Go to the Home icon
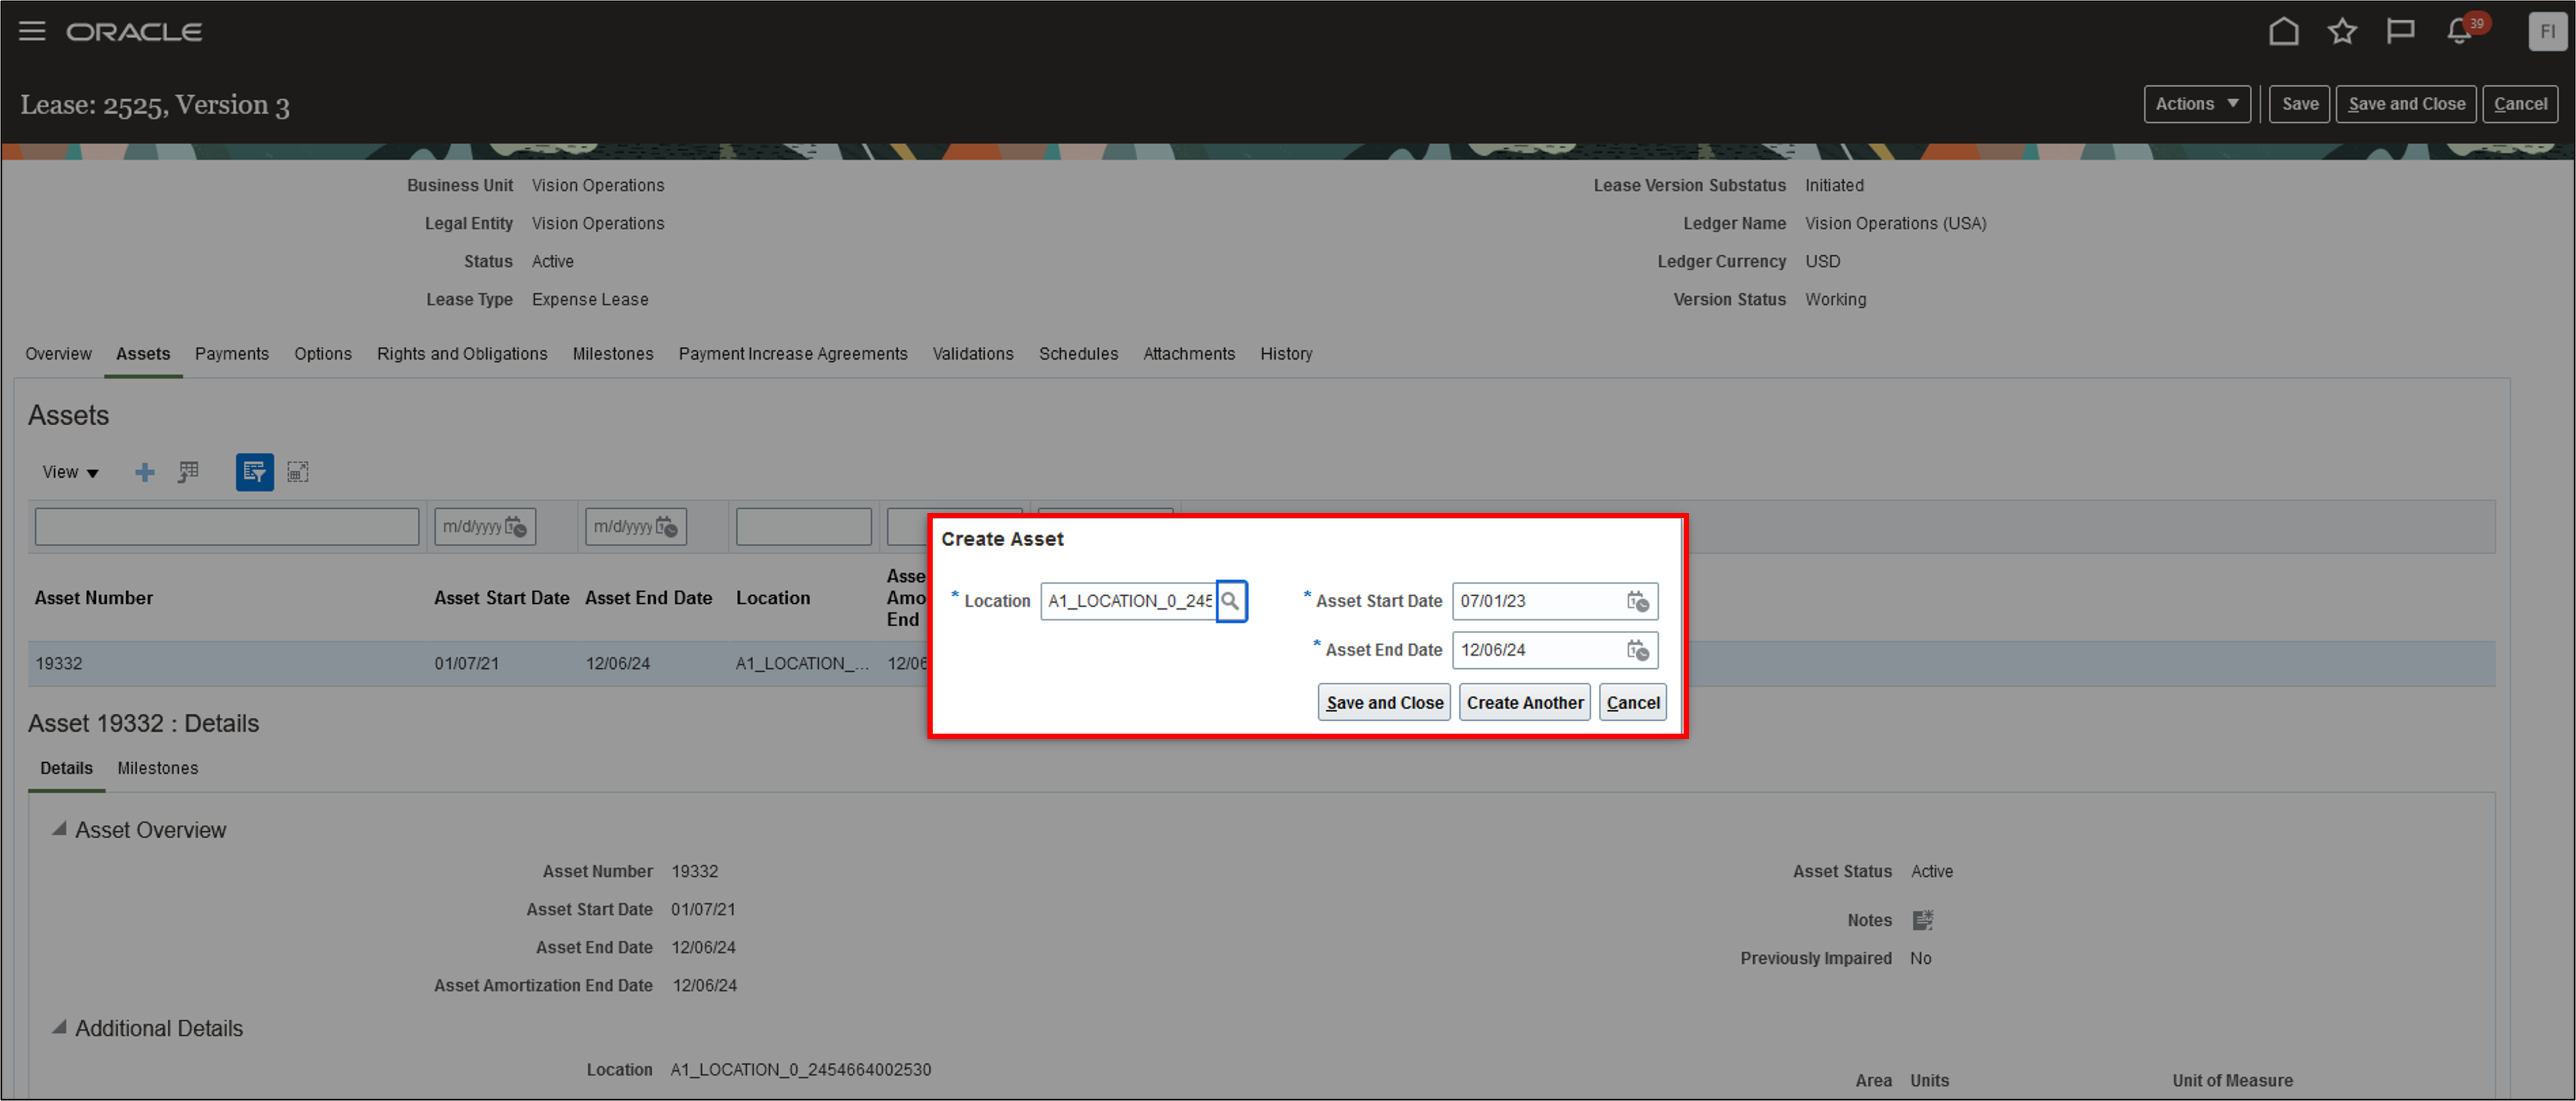Viewport: 2576px width, 1101px height. pyautogui.click(x=2283, y=32)
